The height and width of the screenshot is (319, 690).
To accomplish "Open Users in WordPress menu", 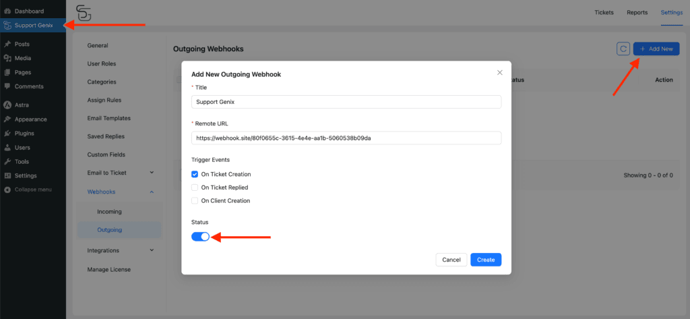I will tap(22, 147).
